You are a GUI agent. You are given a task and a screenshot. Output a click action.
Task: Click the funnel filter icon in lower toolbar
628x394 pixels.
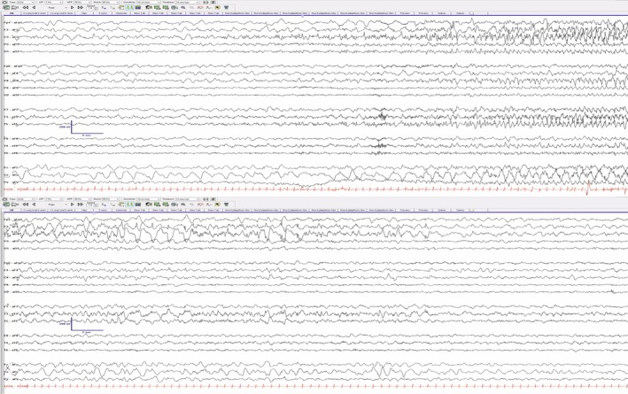click(226, 205)
